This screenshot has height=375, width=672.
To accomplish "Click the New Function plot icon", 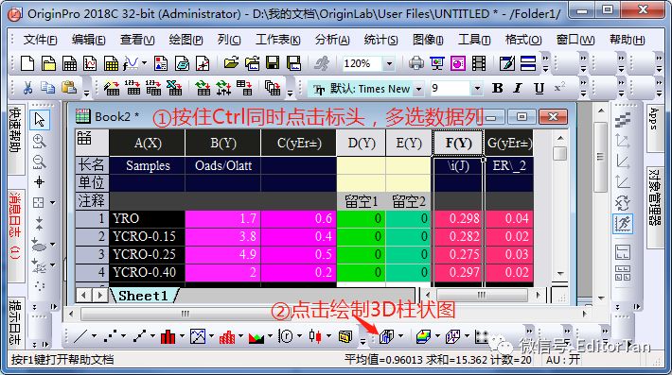I will [x=131, y=63].
